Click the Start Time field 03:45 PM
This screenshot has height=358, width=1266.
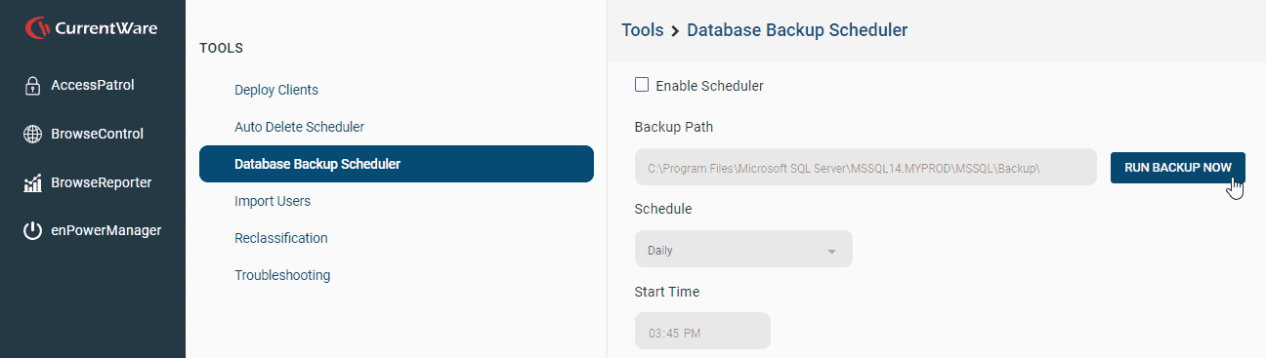point(702,331)
